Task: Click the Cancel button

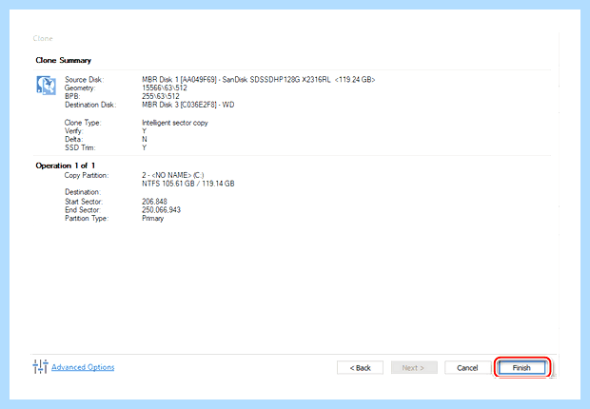Action: [x=467, y=367]
